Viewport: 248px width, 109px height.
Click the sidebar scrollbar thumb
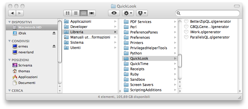click(60, 42)
